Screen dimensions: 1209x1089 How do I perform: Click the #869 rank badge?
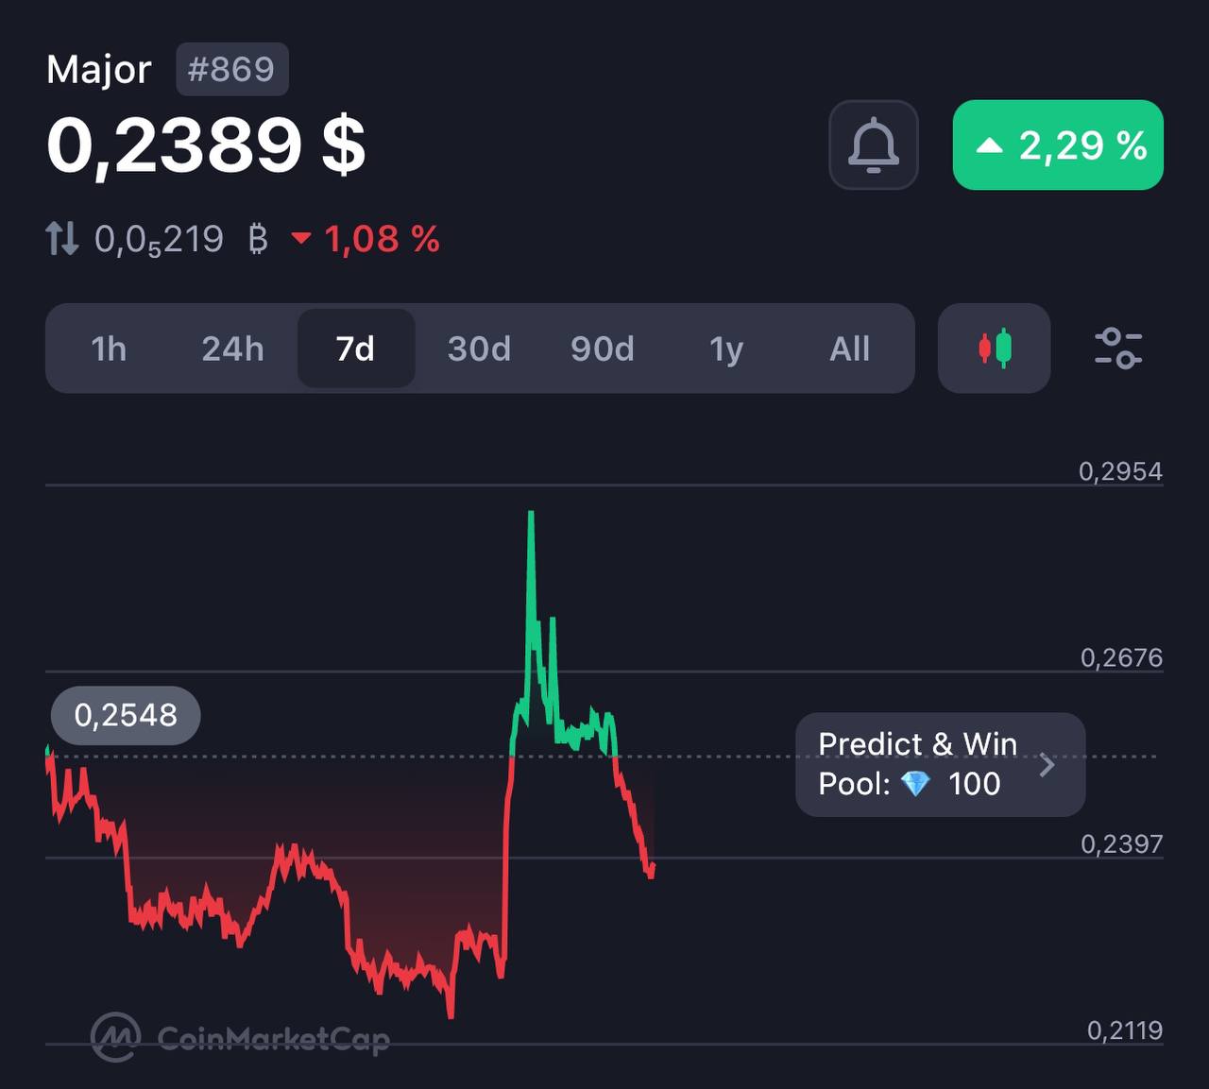pyautogui.click(x=231, y=69)
